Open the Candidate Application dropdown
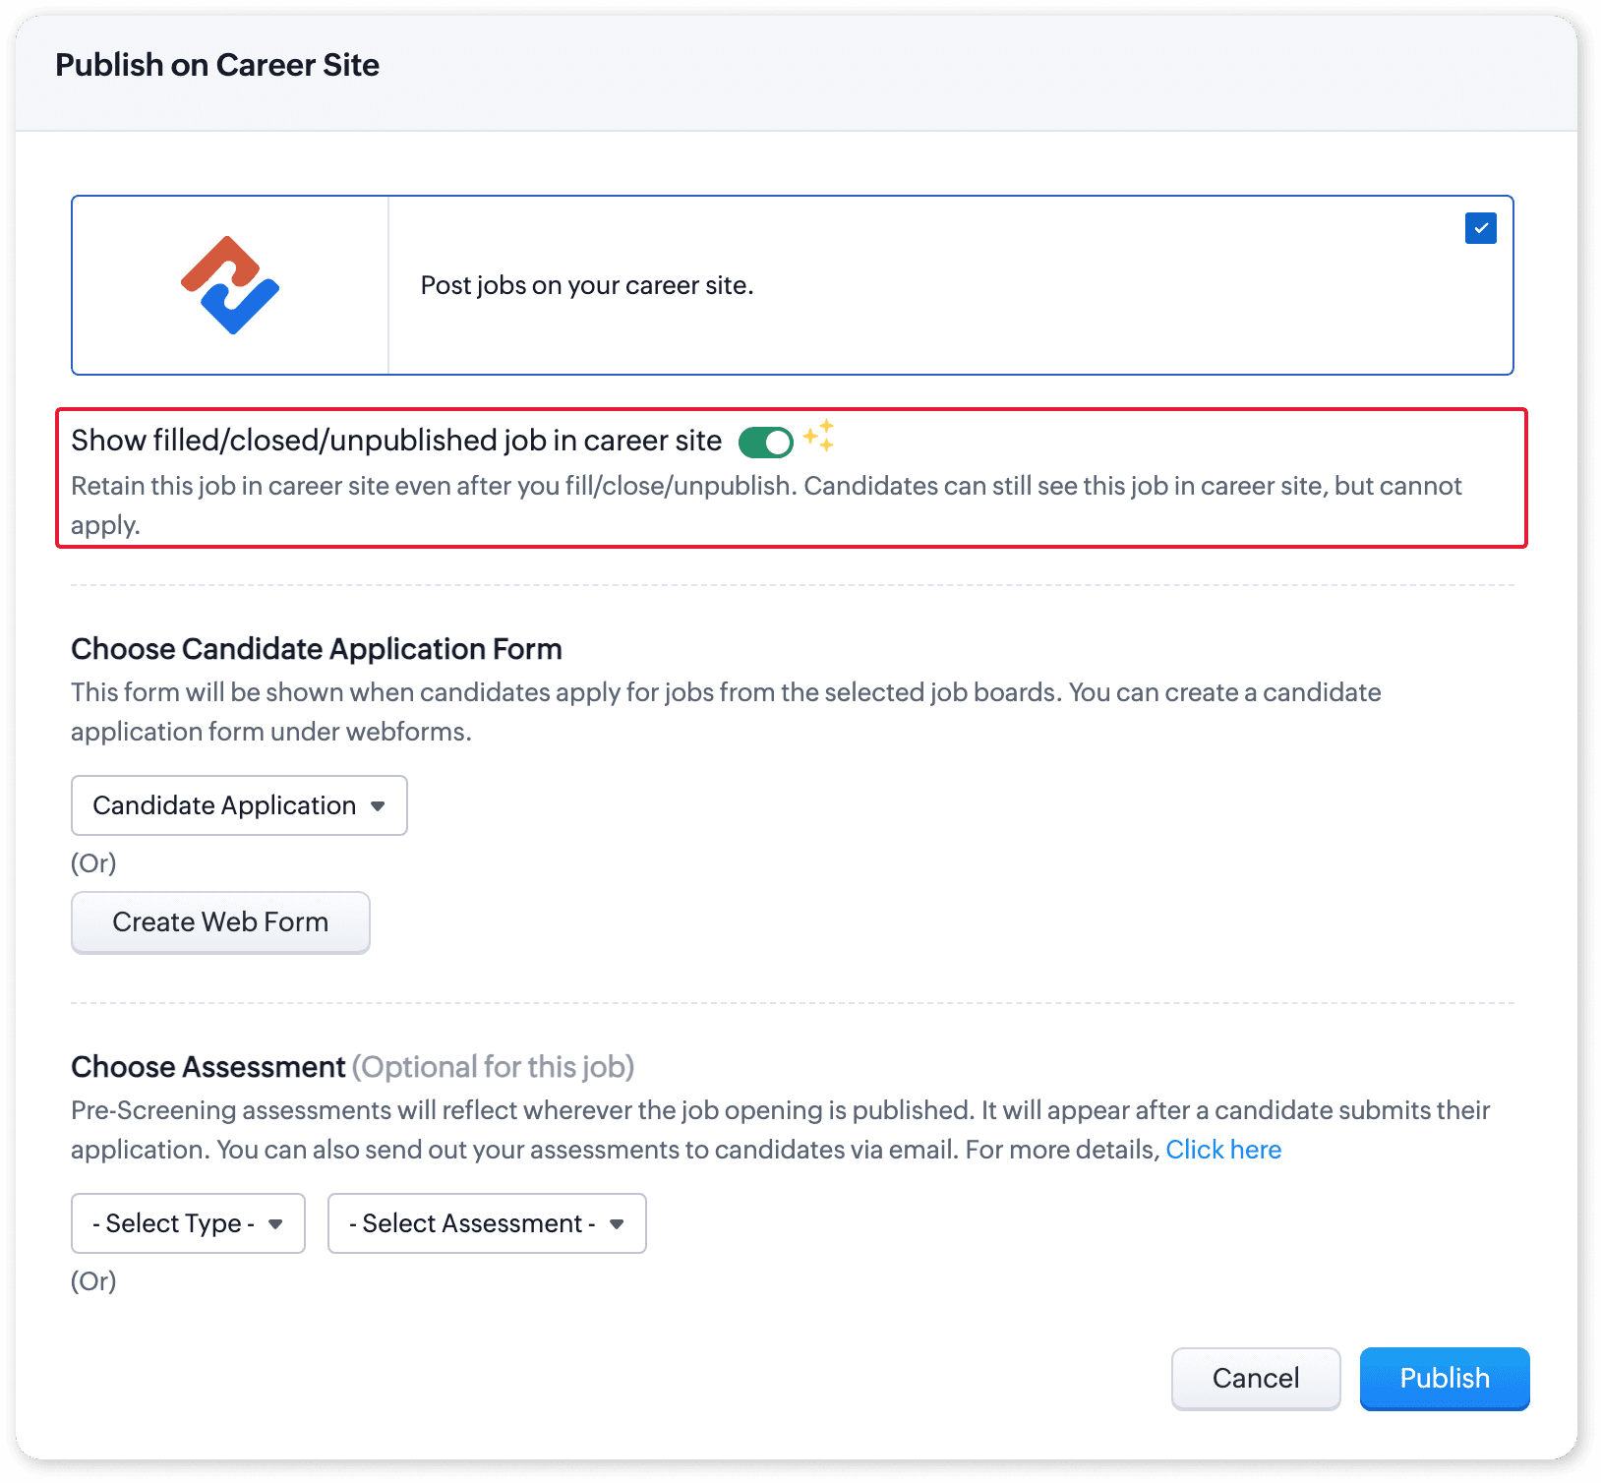This screenshot has width=1601, height=1483. [224, 805]
